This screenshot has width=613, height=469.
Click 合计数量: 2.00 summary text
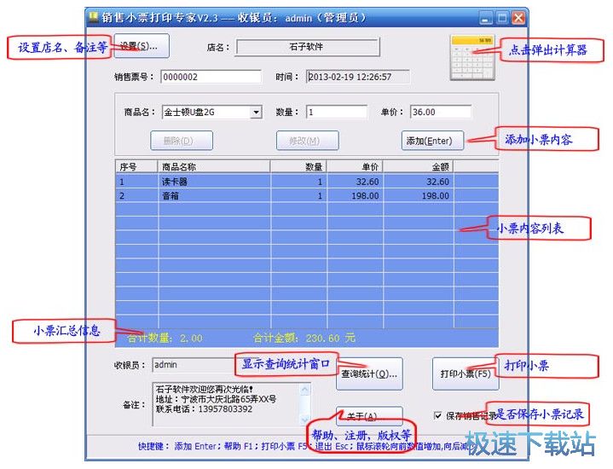pyautogui.click(x=165, y=338)
